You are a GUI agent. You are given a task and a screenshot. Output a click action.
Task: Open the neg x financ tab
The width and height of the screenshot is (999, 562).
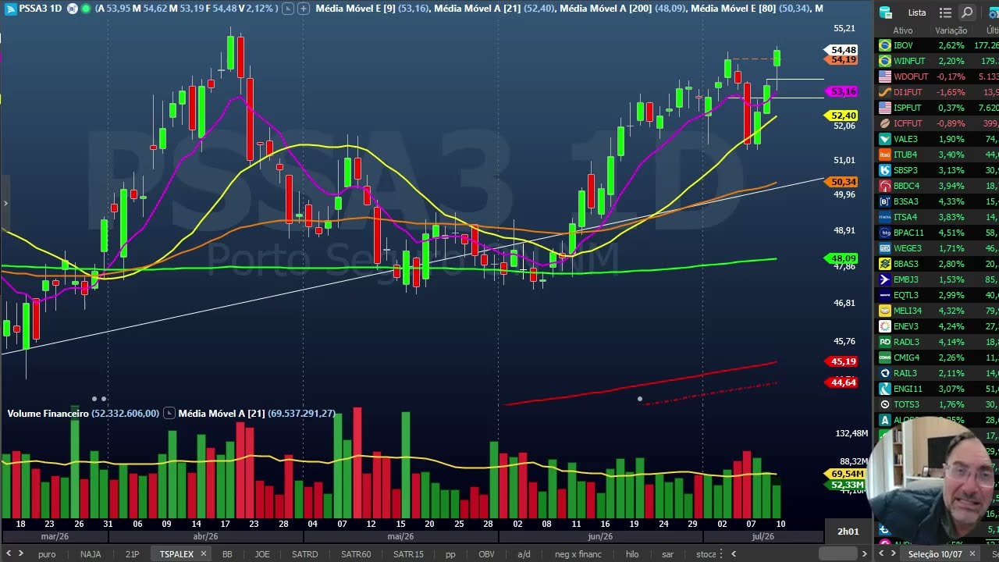point(578,554)
